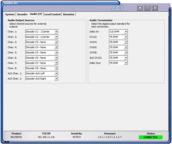Click the Audio Termination heading

[101, 20]
